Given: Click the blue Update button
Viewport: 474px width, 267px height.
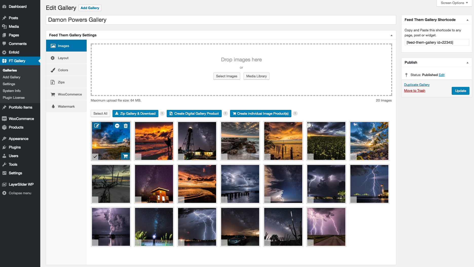Looking at the screenshot, I should pos(460,91).
